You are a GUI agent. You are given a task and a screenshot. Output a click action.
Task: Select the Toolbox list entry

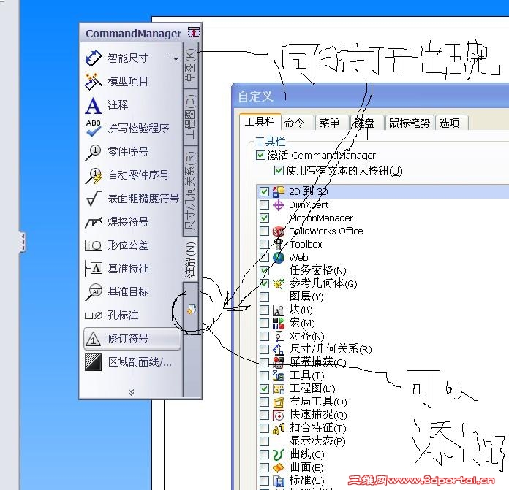[x=306, y=245]
